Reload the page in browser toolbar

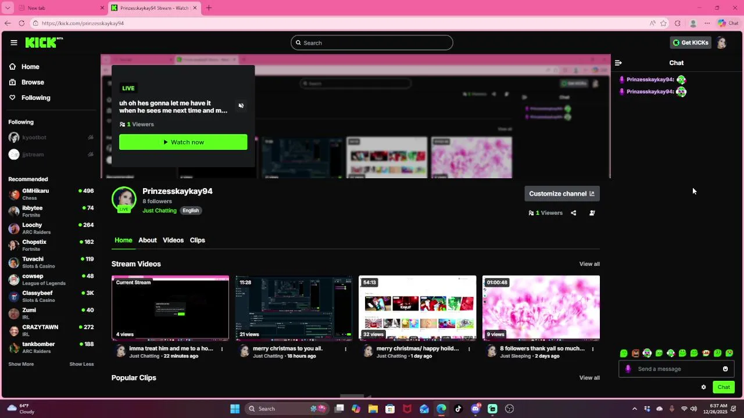point(22,23)
